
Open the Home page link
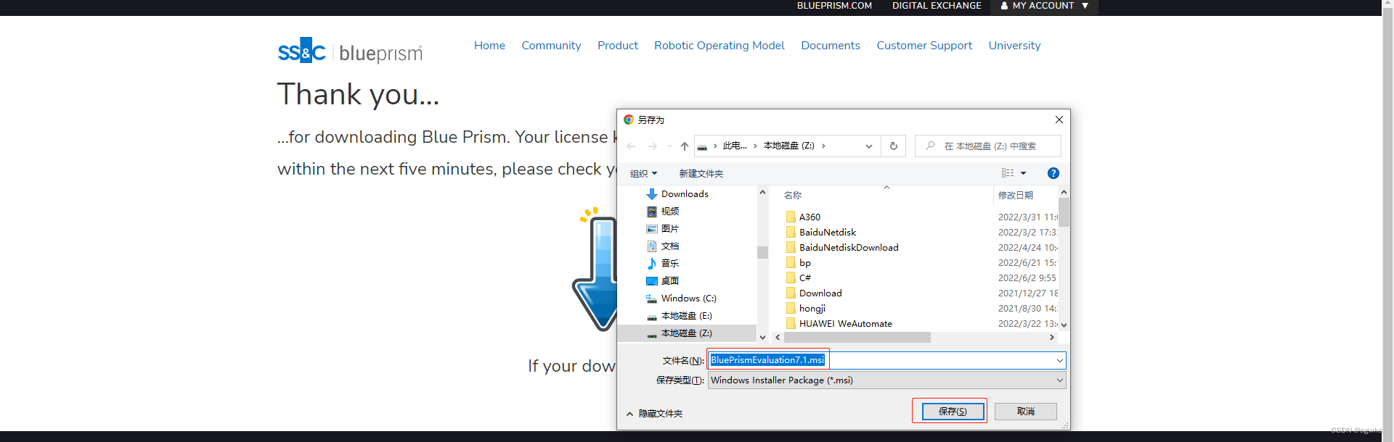pos(489,46)
